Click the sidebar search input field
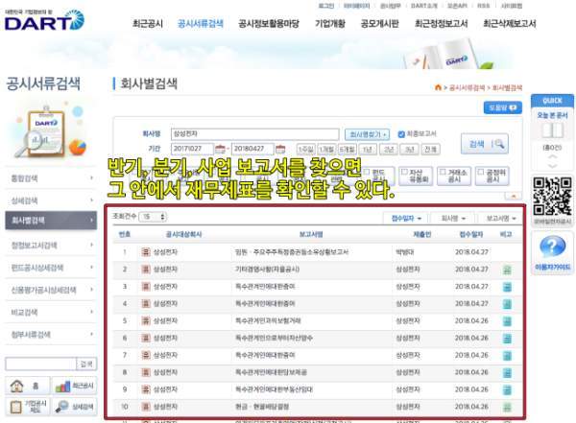 coord(40,364)
